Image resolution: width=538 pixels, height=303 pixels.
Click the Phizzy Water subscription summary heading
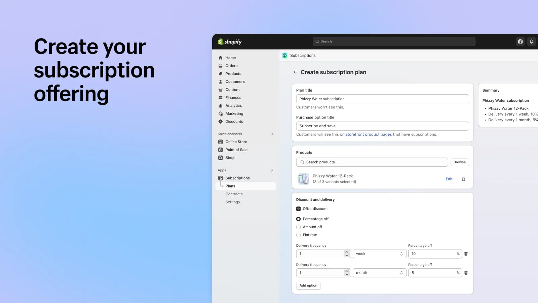click(x=505, y=100)
